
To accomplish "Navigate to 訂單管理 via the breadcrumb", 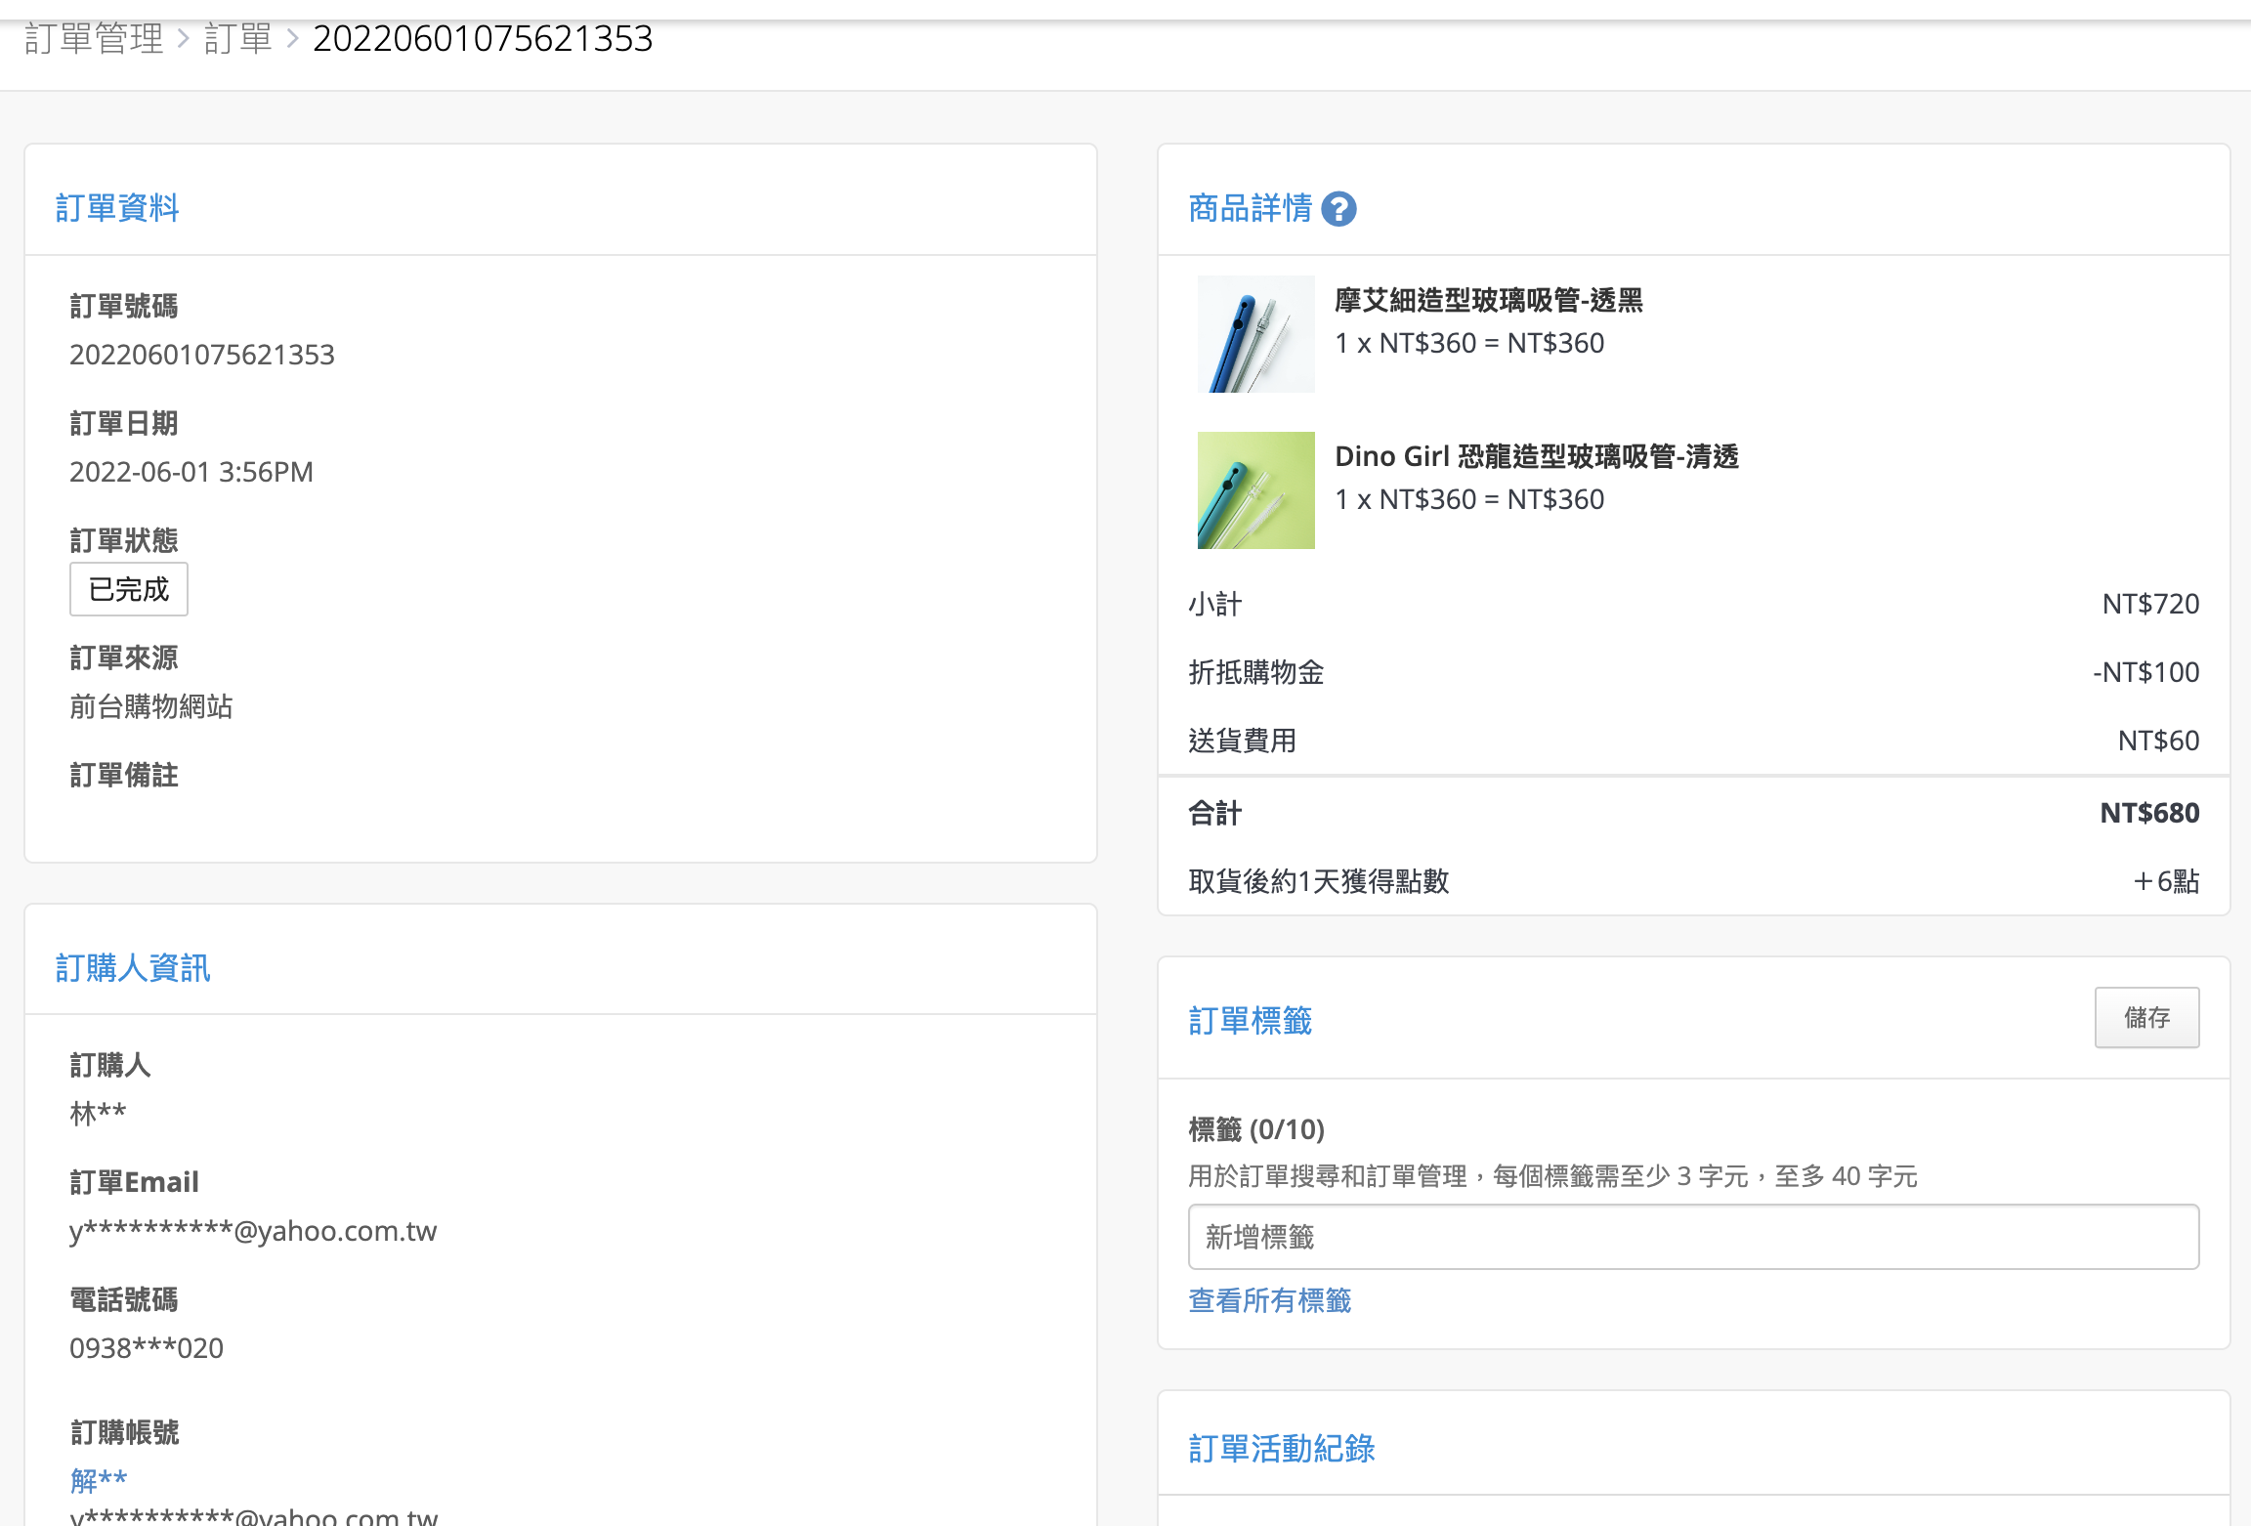I will pos(94,37).
